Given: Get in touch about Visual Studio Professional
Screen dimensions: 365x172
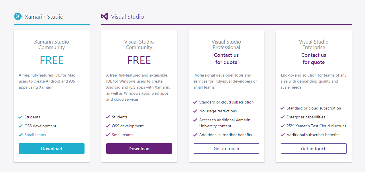Looking at the screenshot, I should coord(226,148).
